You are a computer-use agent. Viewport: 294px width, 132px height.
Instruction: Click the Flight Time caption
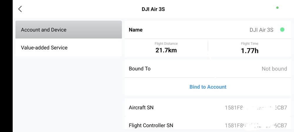[250, 44]
